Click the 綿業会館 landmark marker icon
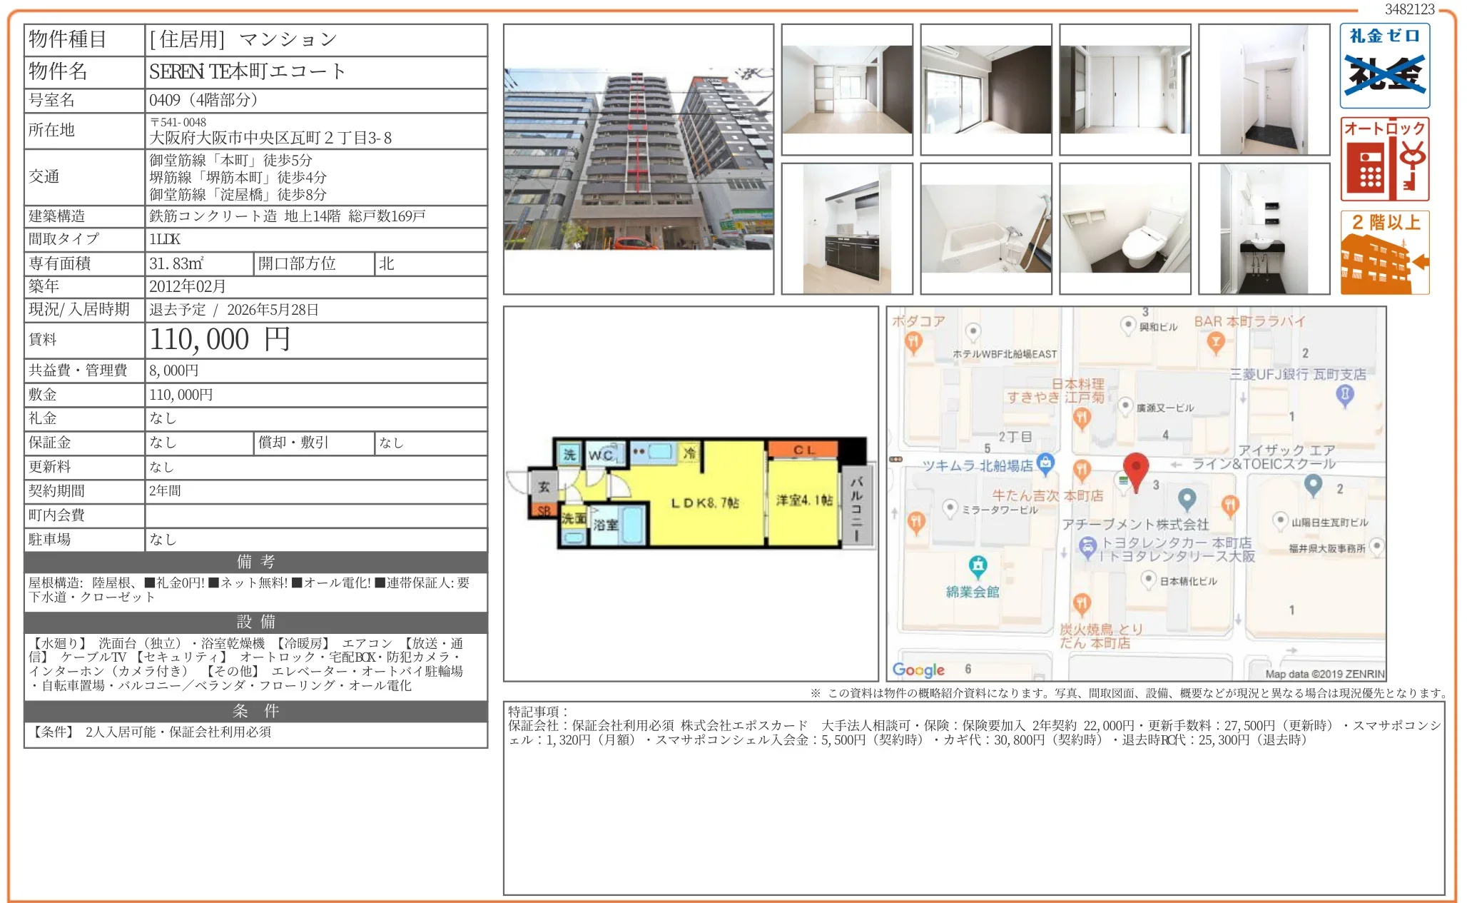The image size is (1467, 903). pyautogui.click(x=978, y=567)
